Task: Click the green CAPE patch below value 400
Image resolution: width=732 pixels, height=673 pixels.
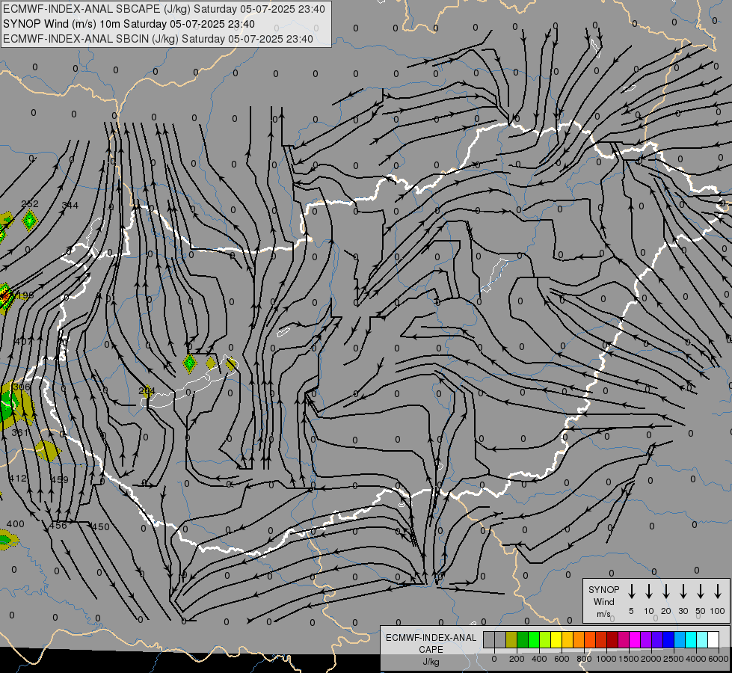Action: pos(5,540)
